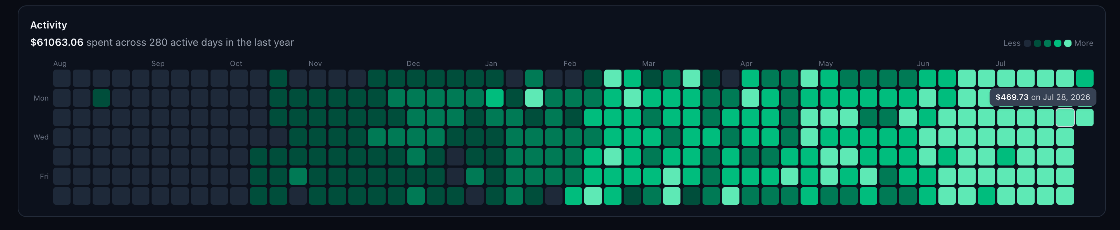
Task: Click the 'Dec' month label
Action: pos(413,64)
